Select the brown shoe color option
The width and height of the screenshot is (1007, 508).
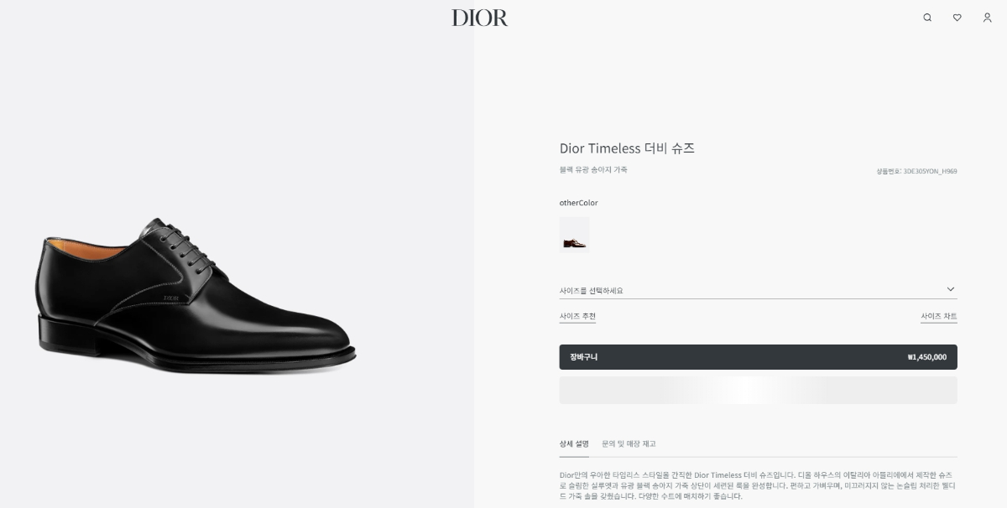point(574,235)
